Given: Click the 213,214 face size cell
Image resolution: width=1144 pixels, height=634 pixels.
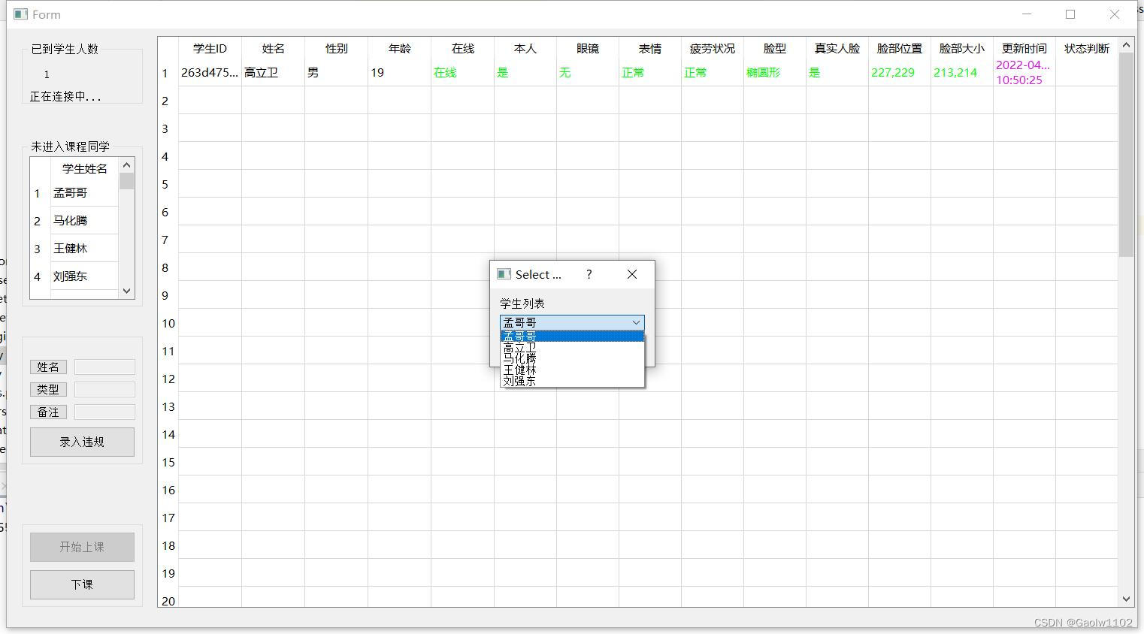Looking at the screenshot, I should (962, 73).
